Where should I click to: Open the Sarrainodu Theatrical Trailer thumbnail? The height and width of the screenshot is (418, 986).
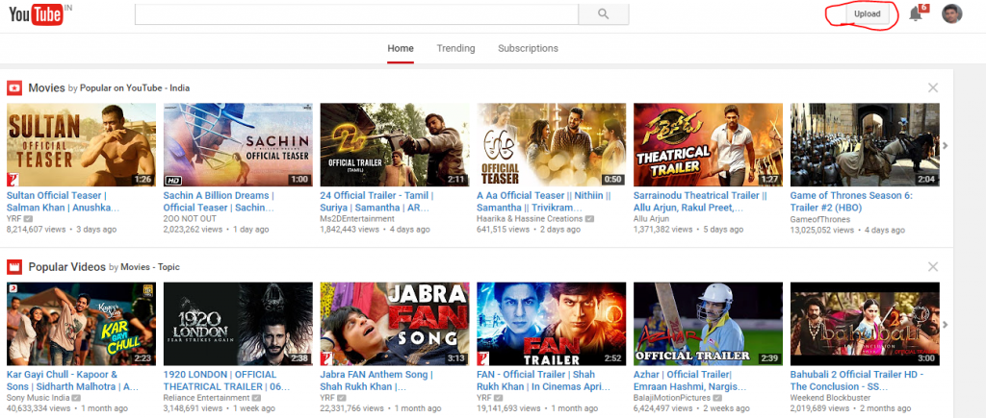tap(708, 145)
